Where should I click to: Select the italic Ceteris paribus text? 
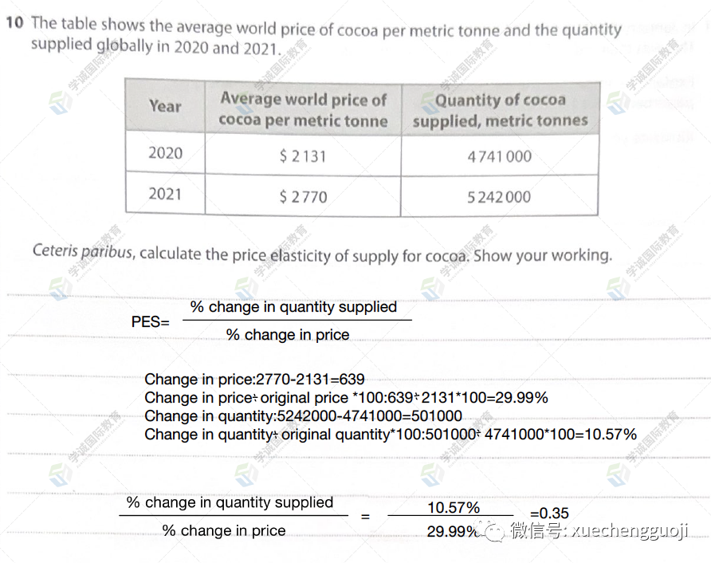tap(83, 251)
